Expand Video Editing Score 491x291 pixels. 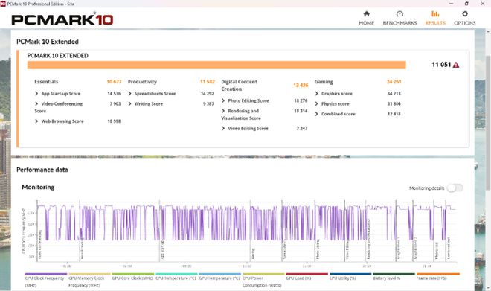click(223, 128)
